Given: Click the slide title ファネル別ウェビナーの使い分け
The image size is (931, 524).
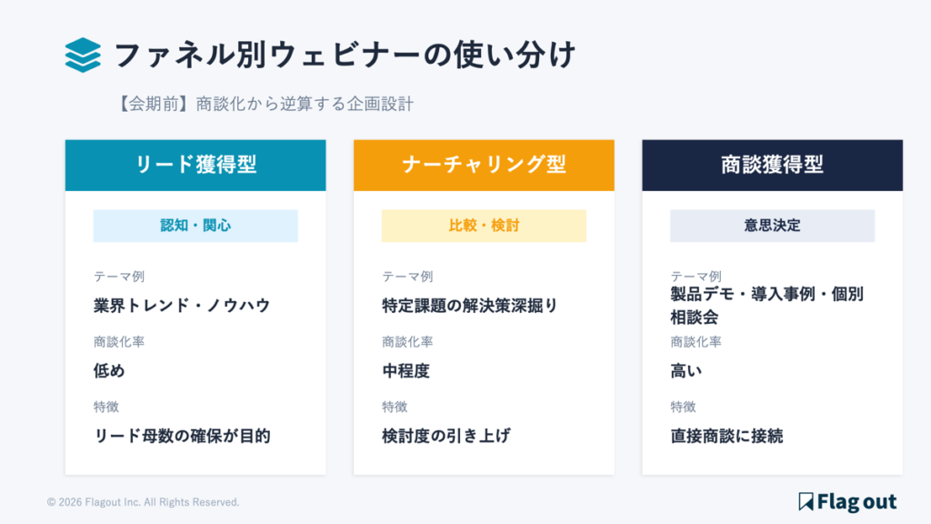Looking at the screenshot, I should [344, 55].
